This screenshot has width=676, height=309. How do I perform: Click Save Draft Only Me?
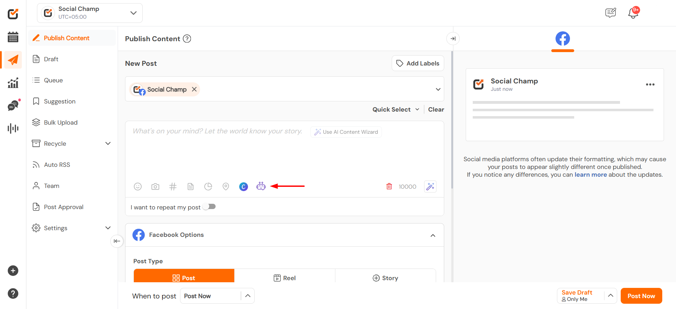581,296
